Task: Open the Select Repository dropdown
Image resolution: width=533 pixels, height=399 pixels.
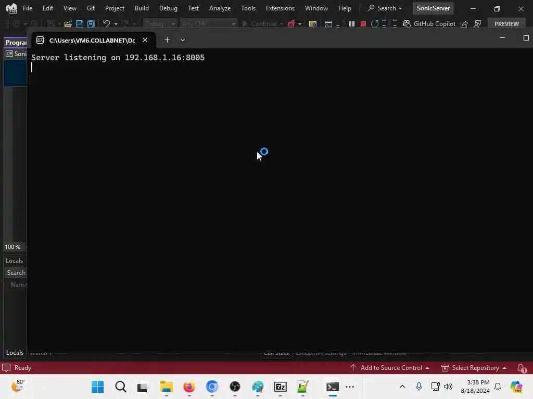Action: [x=474, y=368]
